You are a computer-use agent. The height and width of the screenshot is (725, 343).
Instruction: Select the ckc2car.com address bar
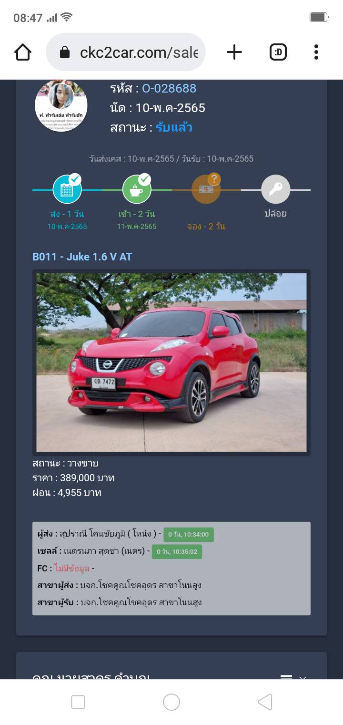point(126,52)
